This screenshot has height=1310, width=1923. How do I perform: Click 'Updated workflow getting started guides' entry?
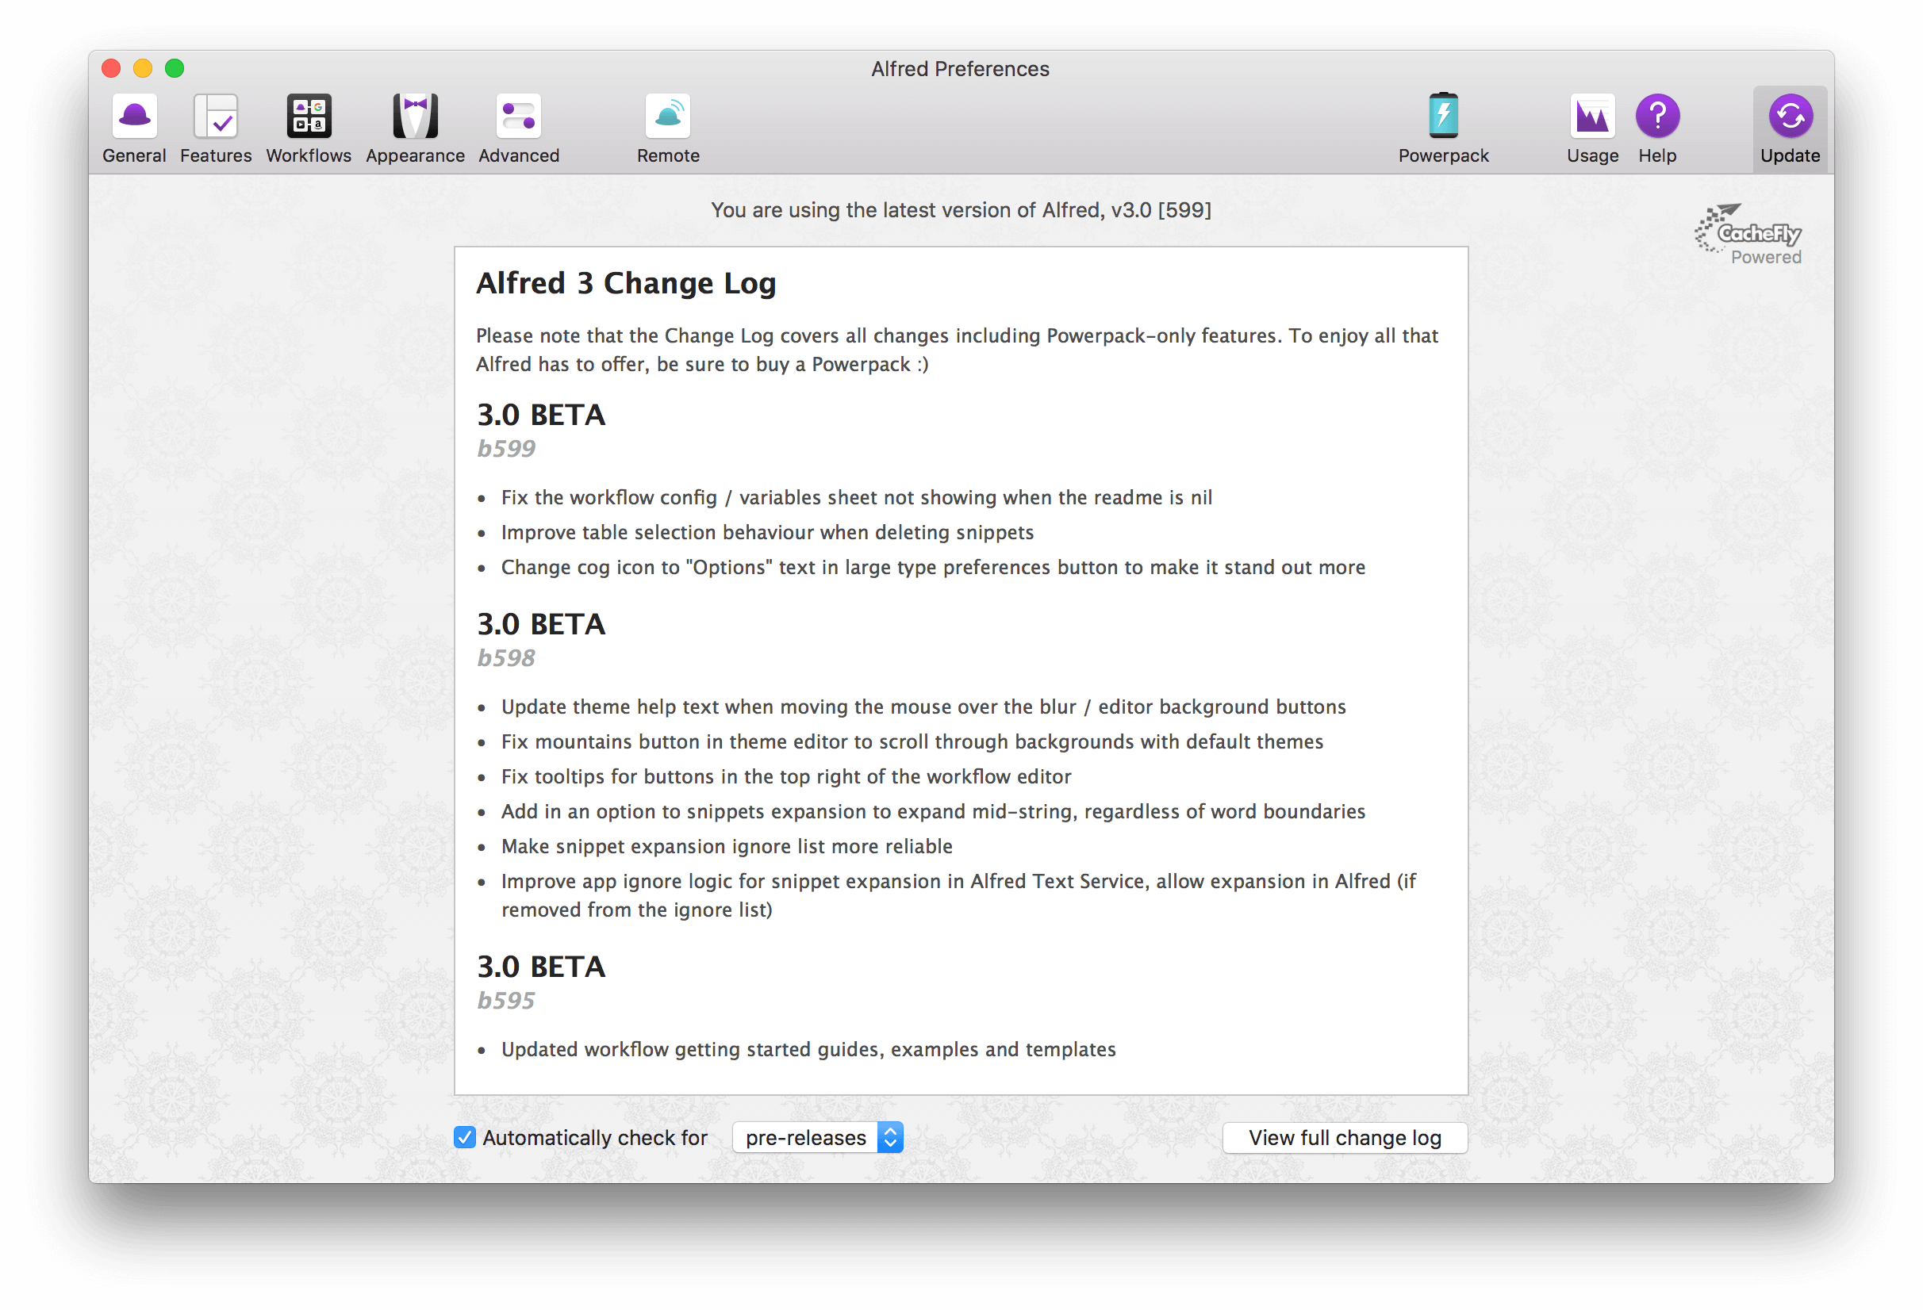tap(808, 1048)
